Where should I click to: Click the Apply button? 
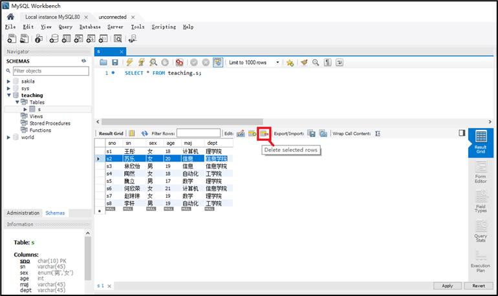click(448, 286)
